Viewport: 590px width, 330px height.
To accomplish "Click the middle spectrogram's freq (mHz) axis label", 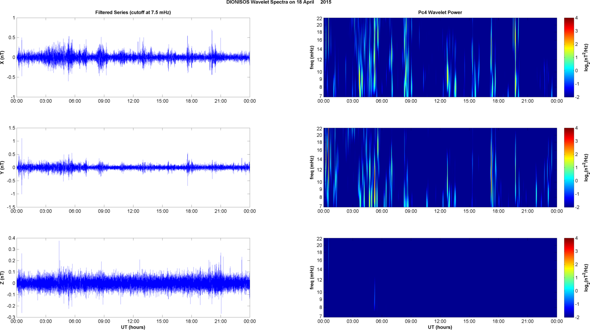I will pos(312,167).
